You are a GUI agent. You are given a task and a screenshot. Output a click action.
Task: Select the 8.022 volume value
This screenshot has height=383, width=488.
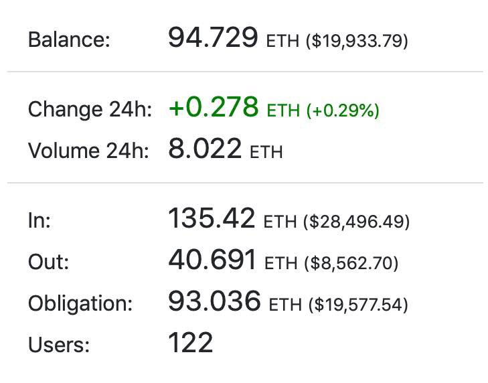click(x=204, y=149)
